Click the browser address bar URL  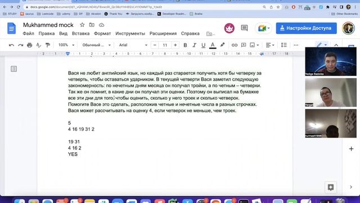coord(96,7)
